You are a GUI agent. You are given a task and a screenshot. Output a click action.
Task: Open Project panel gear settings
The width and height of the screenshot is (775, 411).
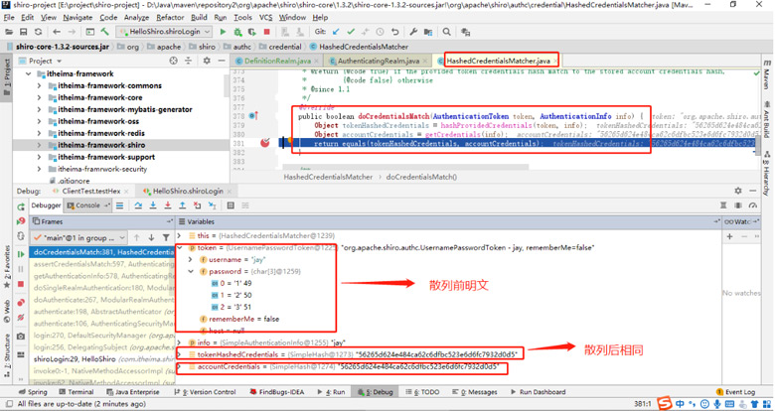[x=207, y=61]
